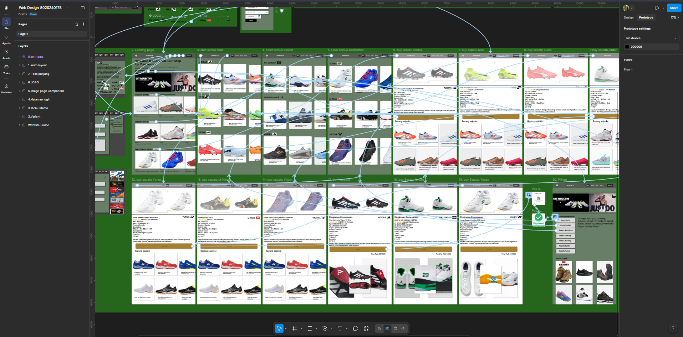Select the Move tool in bottom toolbar
Image resolution: width=683 pixels, height=337 pixels.
[279, 328]
